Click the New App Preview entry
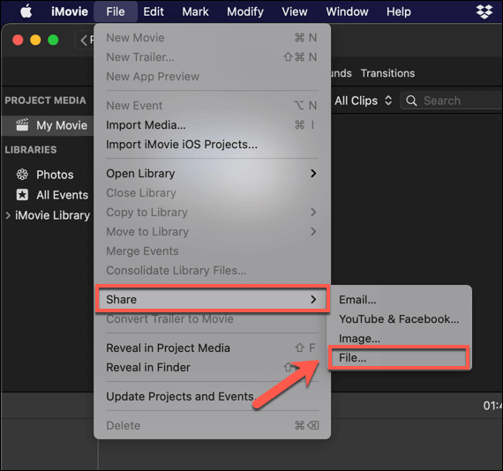This screenshot has width=503, height=471. [x=212, y=77]
